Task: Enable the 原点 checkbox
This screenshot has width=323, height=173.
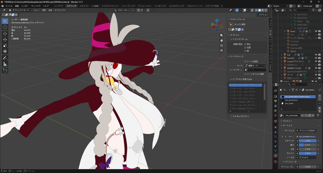Action: [245, 44]
